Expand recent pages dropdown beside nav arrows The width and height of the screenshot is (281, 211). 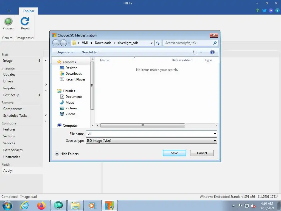[69, 43]
